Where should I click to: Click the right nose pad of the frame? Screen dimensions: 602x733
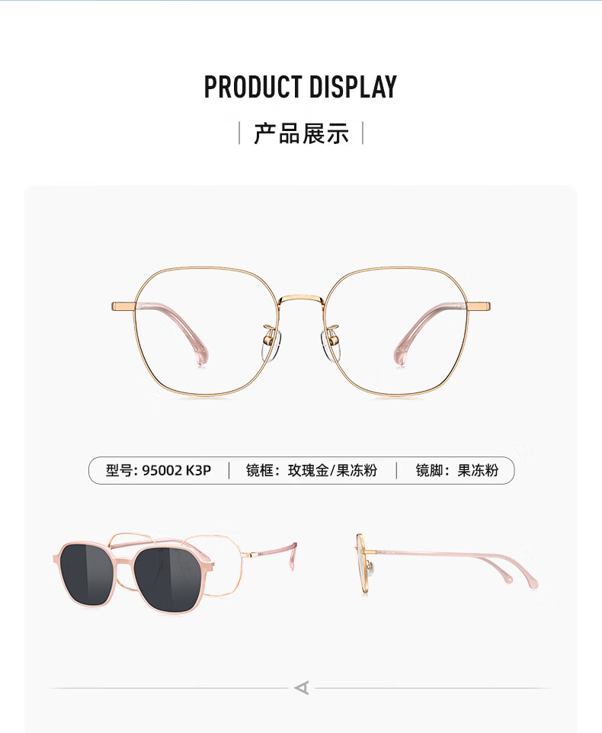[x=331, y=344]
